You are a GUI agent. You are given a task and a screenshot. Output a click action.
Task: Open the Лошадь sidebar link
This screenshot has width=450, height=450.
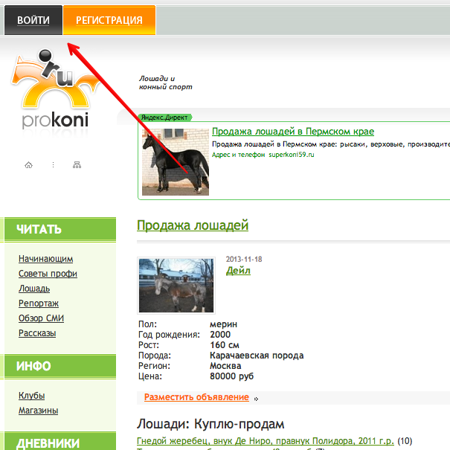click(x=34, y=289)
